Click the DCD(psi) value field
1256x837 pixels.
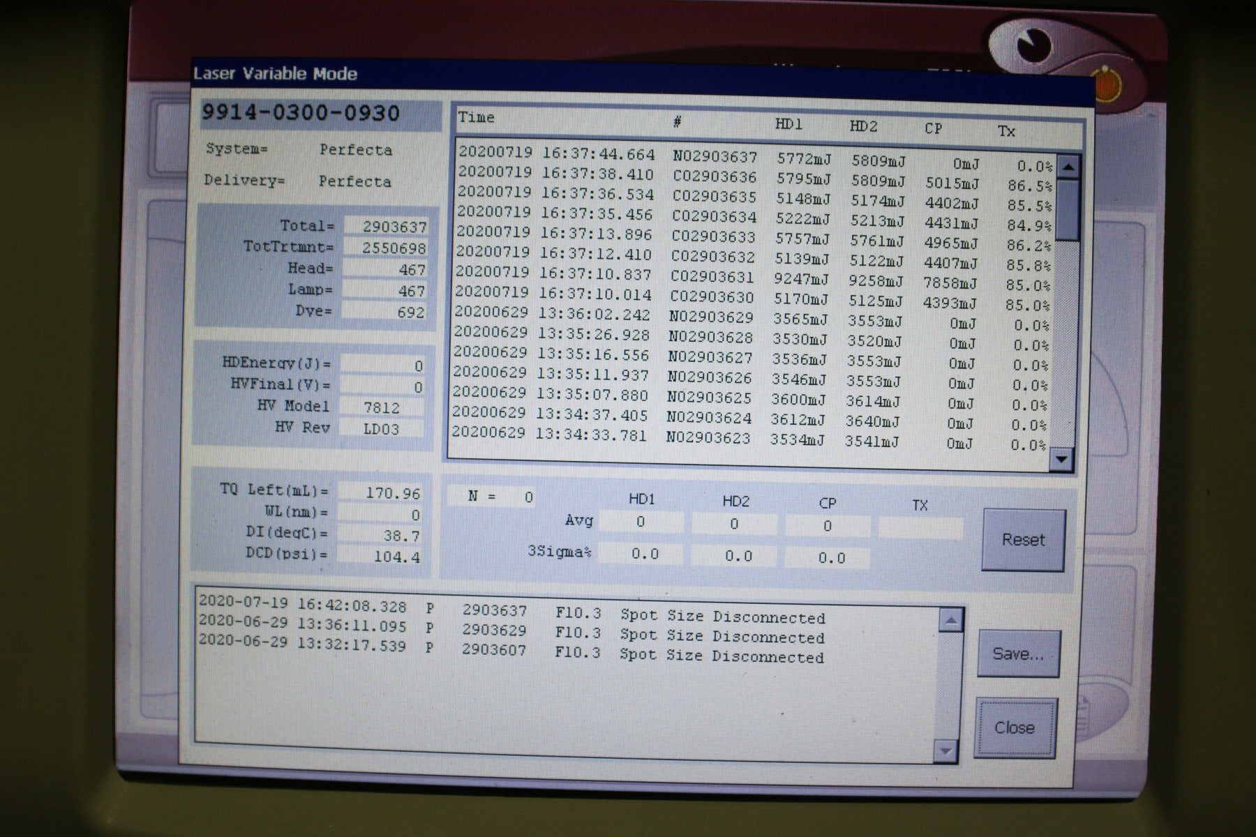[x=381, y=556]
